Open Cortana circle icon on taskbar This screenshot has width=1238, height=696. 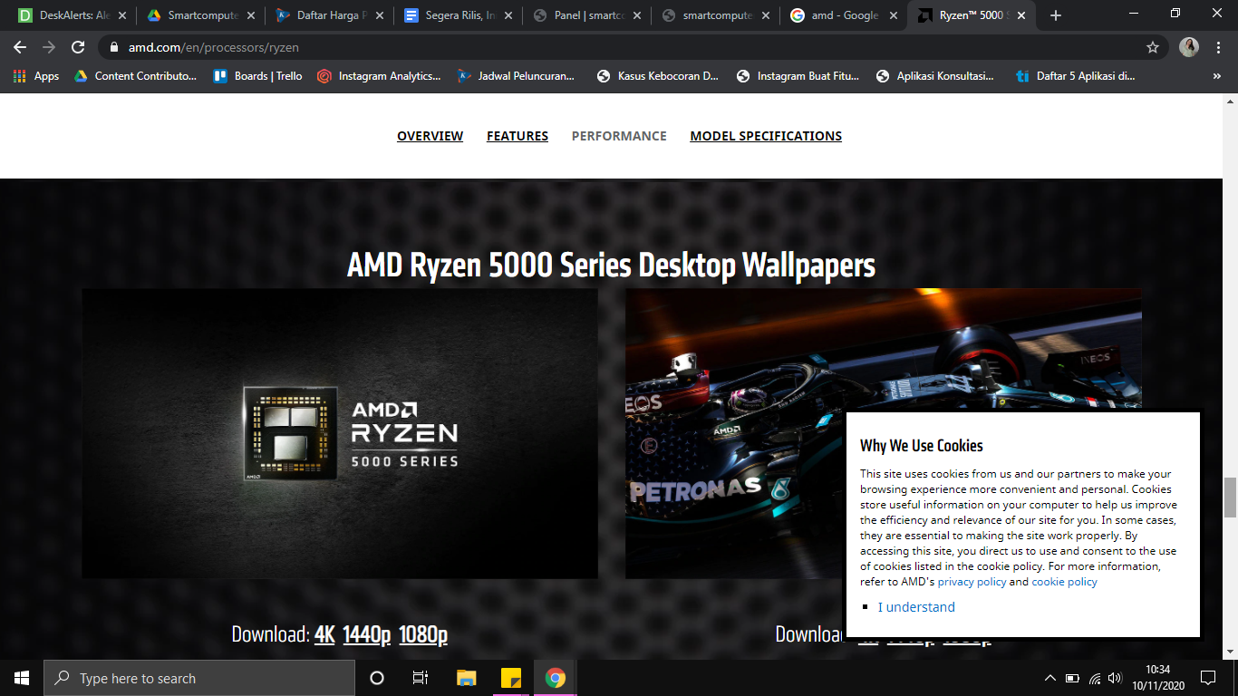377,678
